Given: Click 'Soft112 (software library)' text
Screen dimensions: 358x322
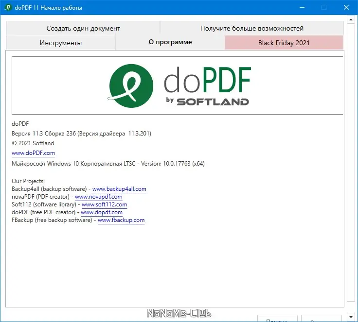Looking at the screenshot, I should [x=44, y=204].
